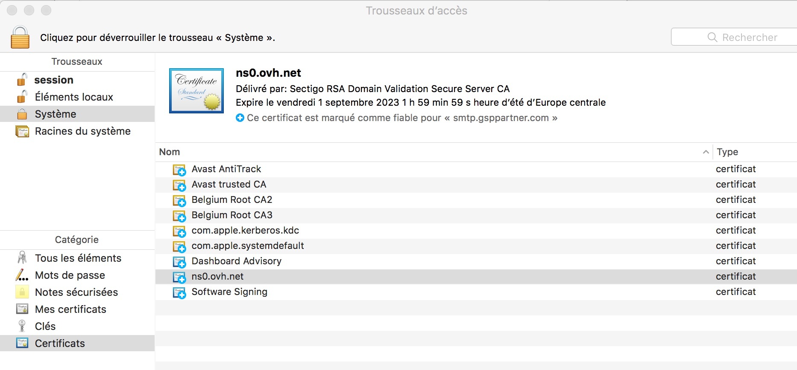
Task: Select the Éléments locaux keychain
Action: pyautogui.click(x=74, y=97)
